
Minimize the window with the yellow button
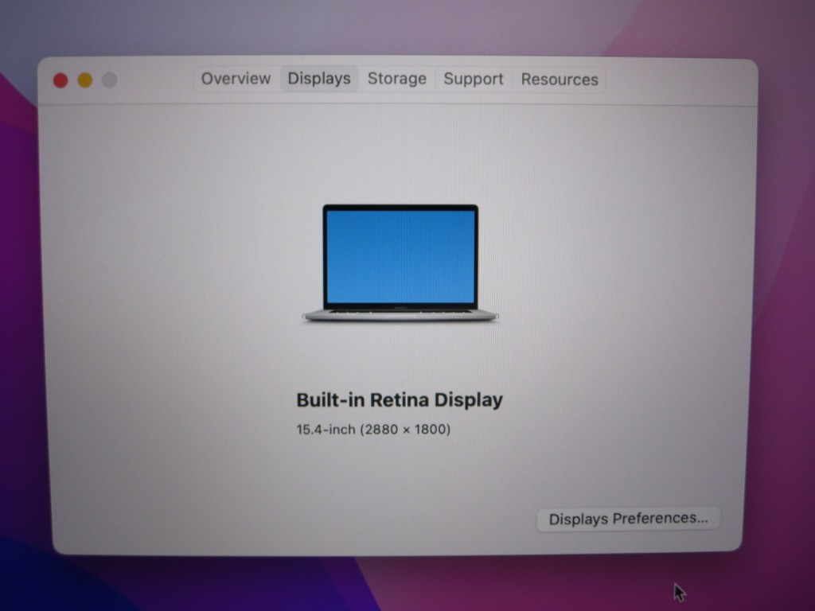coord(85,80)
